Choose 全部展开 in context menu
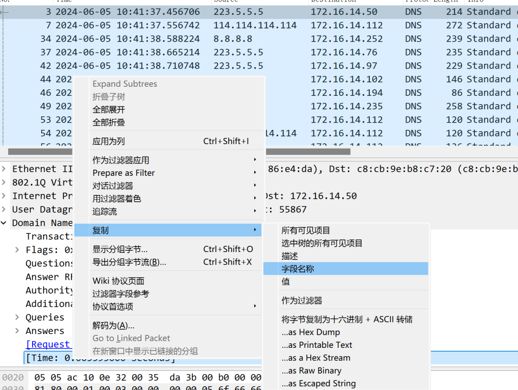This screenshot has height=390, width=518. click(109, 109)
